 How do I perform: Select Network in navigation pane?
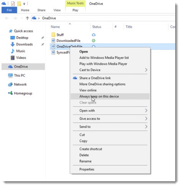pos(20,85)
